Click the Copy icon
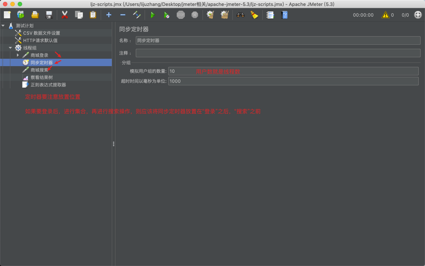The height and width of the screenshot is (266, 425). coord(79,15)
